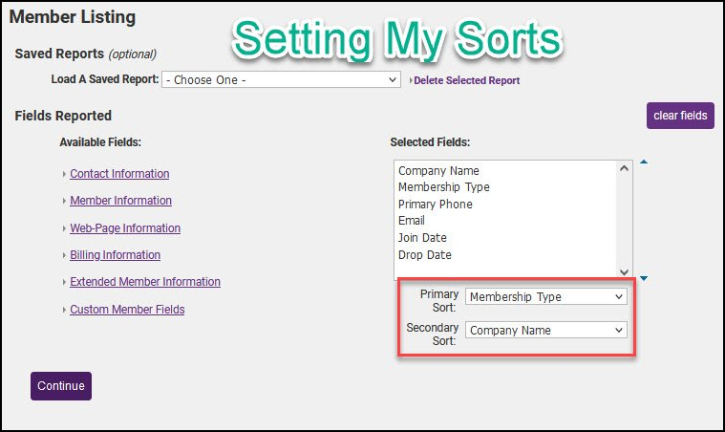Open the Primary Sort dropdown
Screen dimensions: 725x432
click(x=545, y=297)
